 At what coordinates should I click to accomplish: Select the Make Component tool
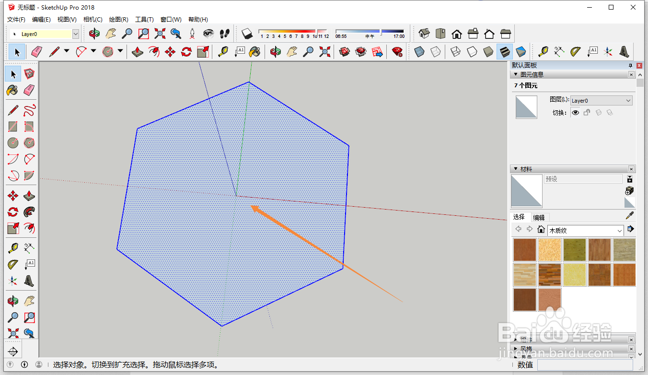(29, 74)
